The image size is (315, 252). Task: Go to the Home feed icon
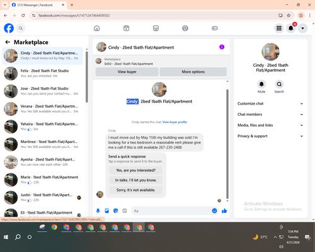click(x=97, y=28)
